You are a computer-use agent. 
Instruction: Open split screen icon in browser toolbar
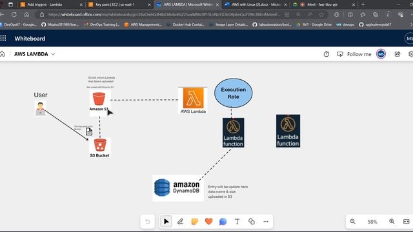(x=350, y=14)
